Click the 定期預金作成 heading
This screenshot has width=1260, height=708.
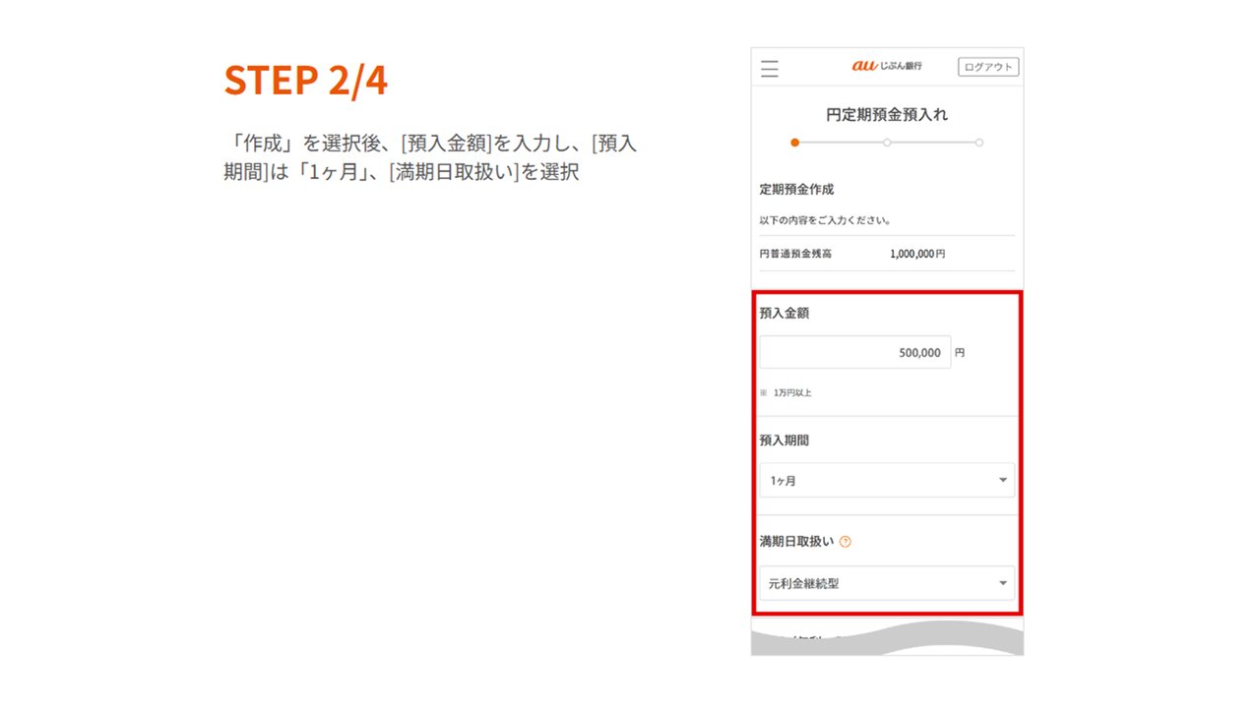(x=796, y=189)
